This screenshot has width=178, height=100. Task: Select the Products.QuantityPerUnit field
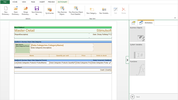(x=63, y=63)
